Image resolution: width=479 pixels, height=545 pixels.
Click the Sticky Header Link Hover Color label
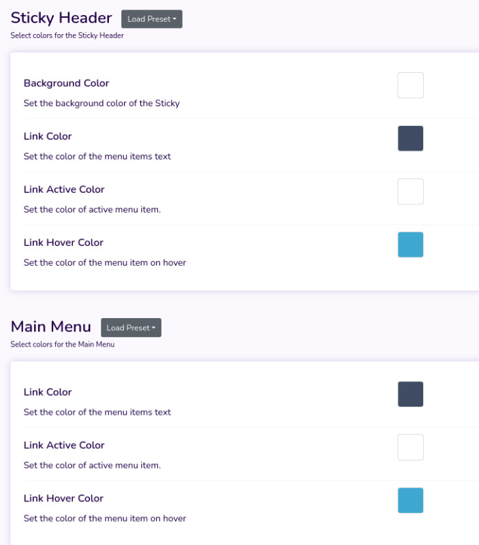63,243
